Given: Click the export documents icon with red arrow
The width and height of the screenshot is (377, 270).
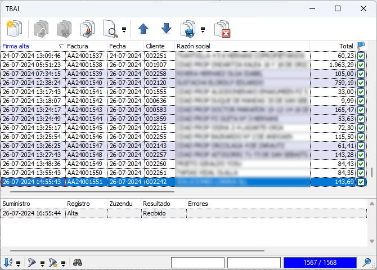Looking at the screenshot, I should click(x=87, y=29).
